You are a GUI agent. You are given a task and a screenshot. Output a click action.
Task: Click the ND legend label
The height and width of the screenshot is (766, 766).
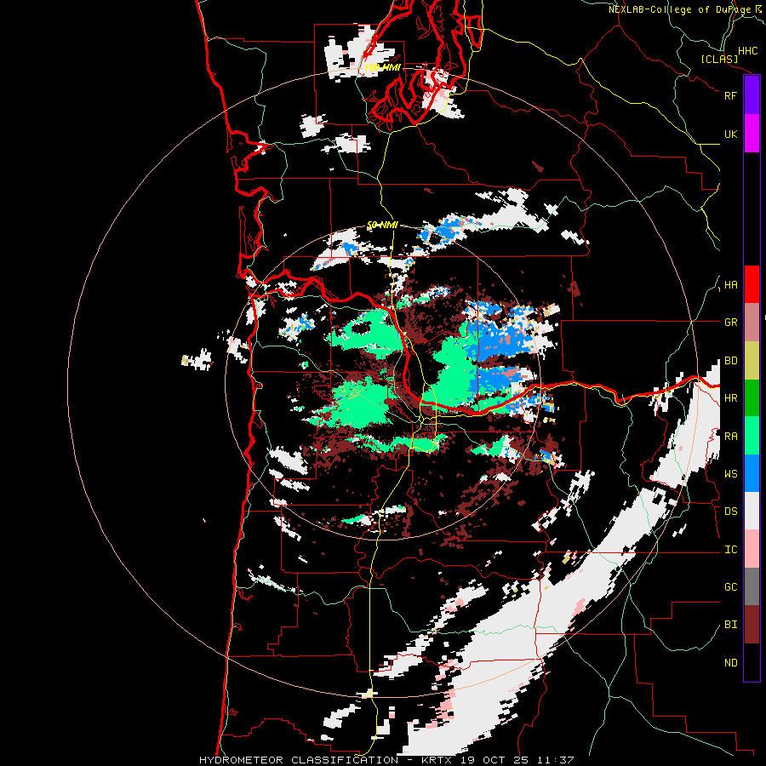coord(731,663)
